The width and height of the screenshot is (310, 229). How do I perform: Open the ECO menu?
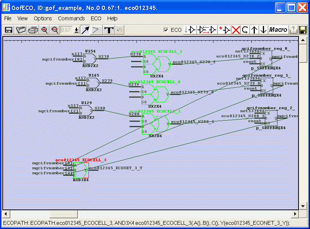96,18
